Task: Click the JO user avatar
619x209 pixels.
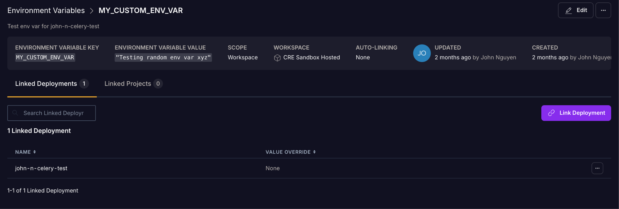Action: tap(422, 53)
